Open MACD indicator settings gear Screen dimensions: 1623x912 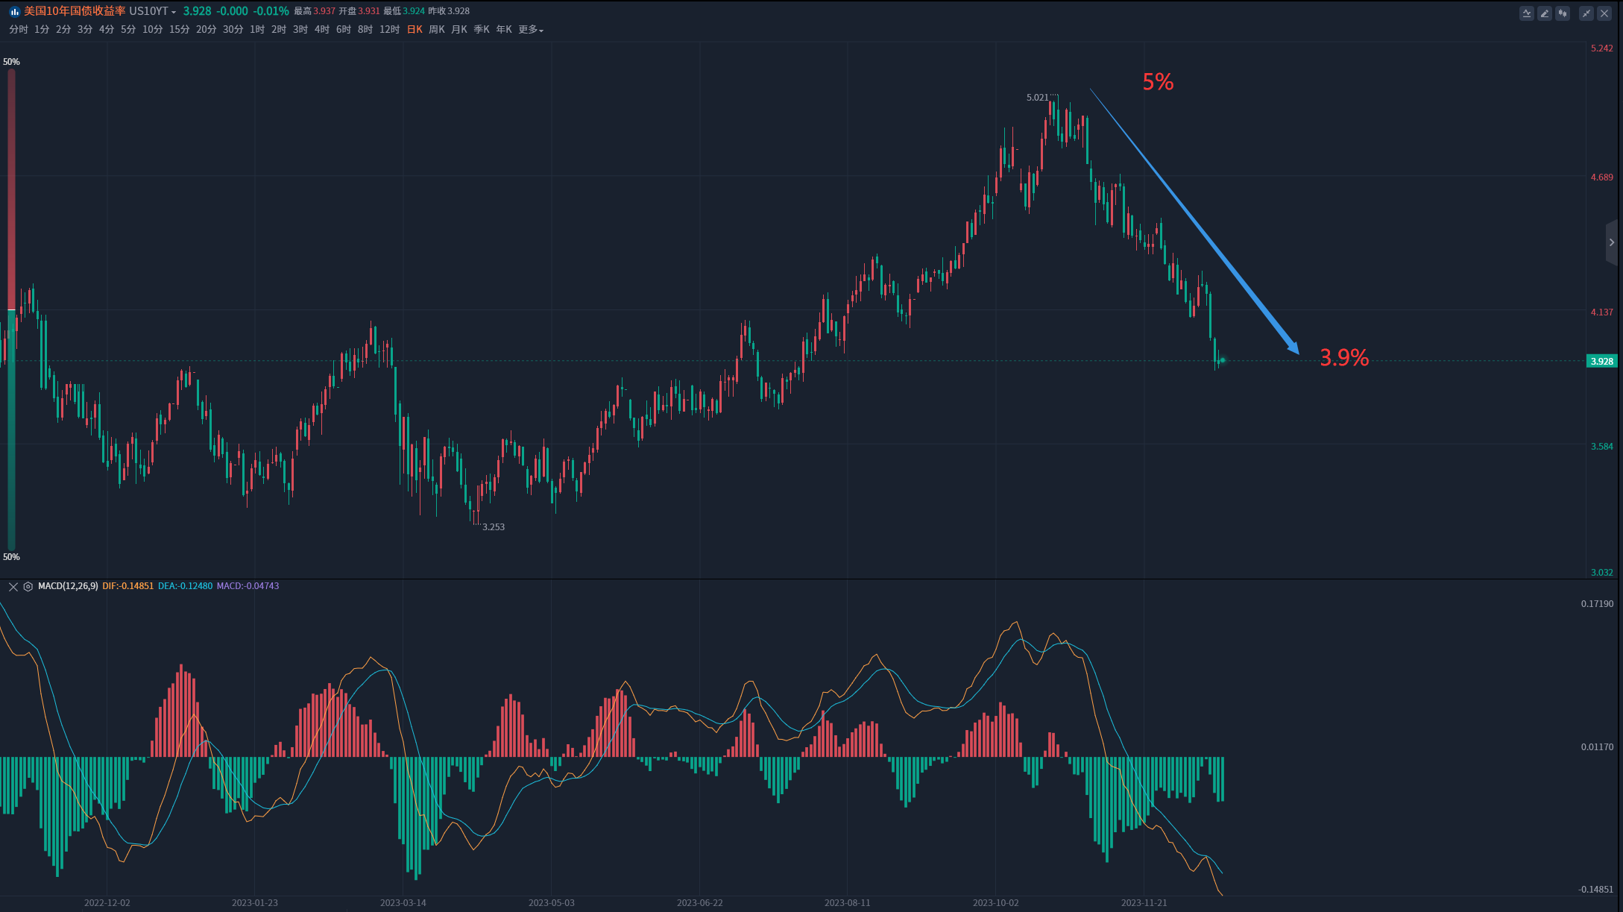pyautogui.click(x=28, y=587)
